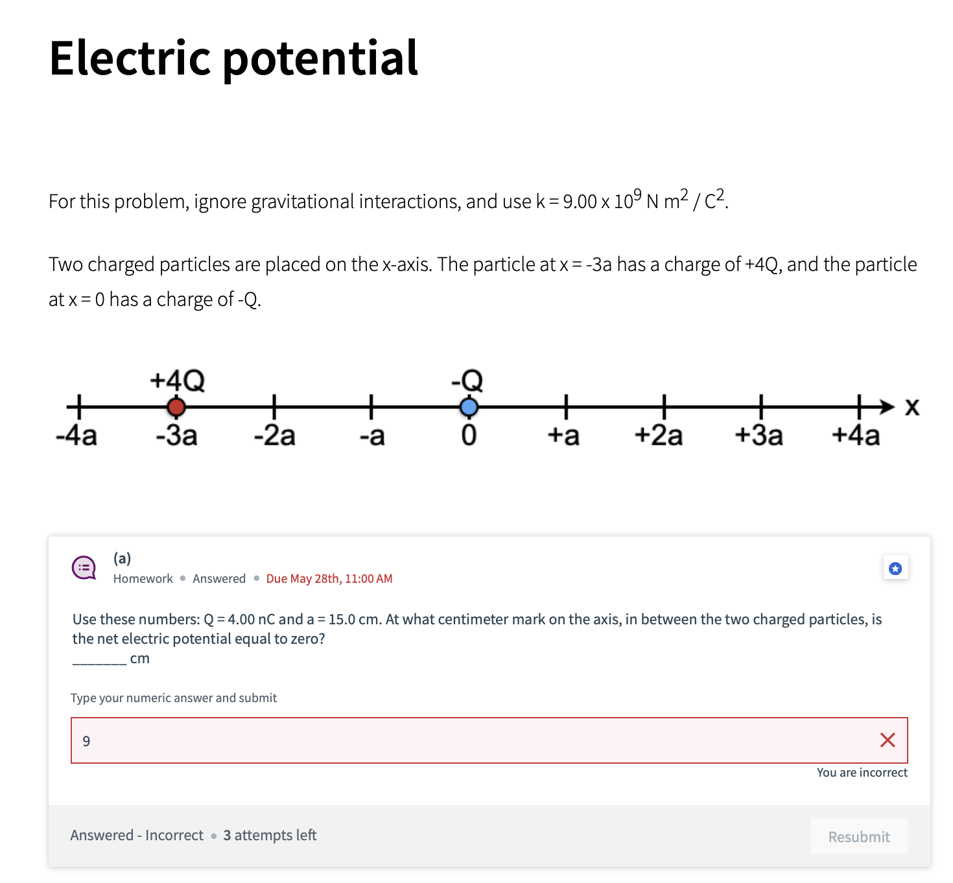Click the red X in the answer box
Screen dimensions: 953x883
pyautogui.click(x=888, y=740)
